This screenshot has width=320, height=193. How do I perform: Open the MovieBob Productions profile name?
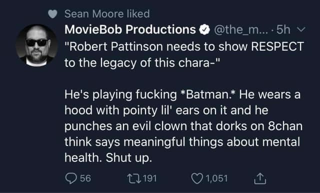pyautogui.click(x=130, y=29)
